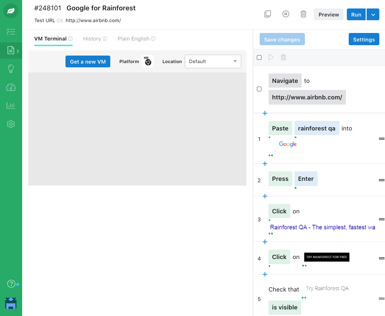Click the is visible condition

(x=285, y=307)
